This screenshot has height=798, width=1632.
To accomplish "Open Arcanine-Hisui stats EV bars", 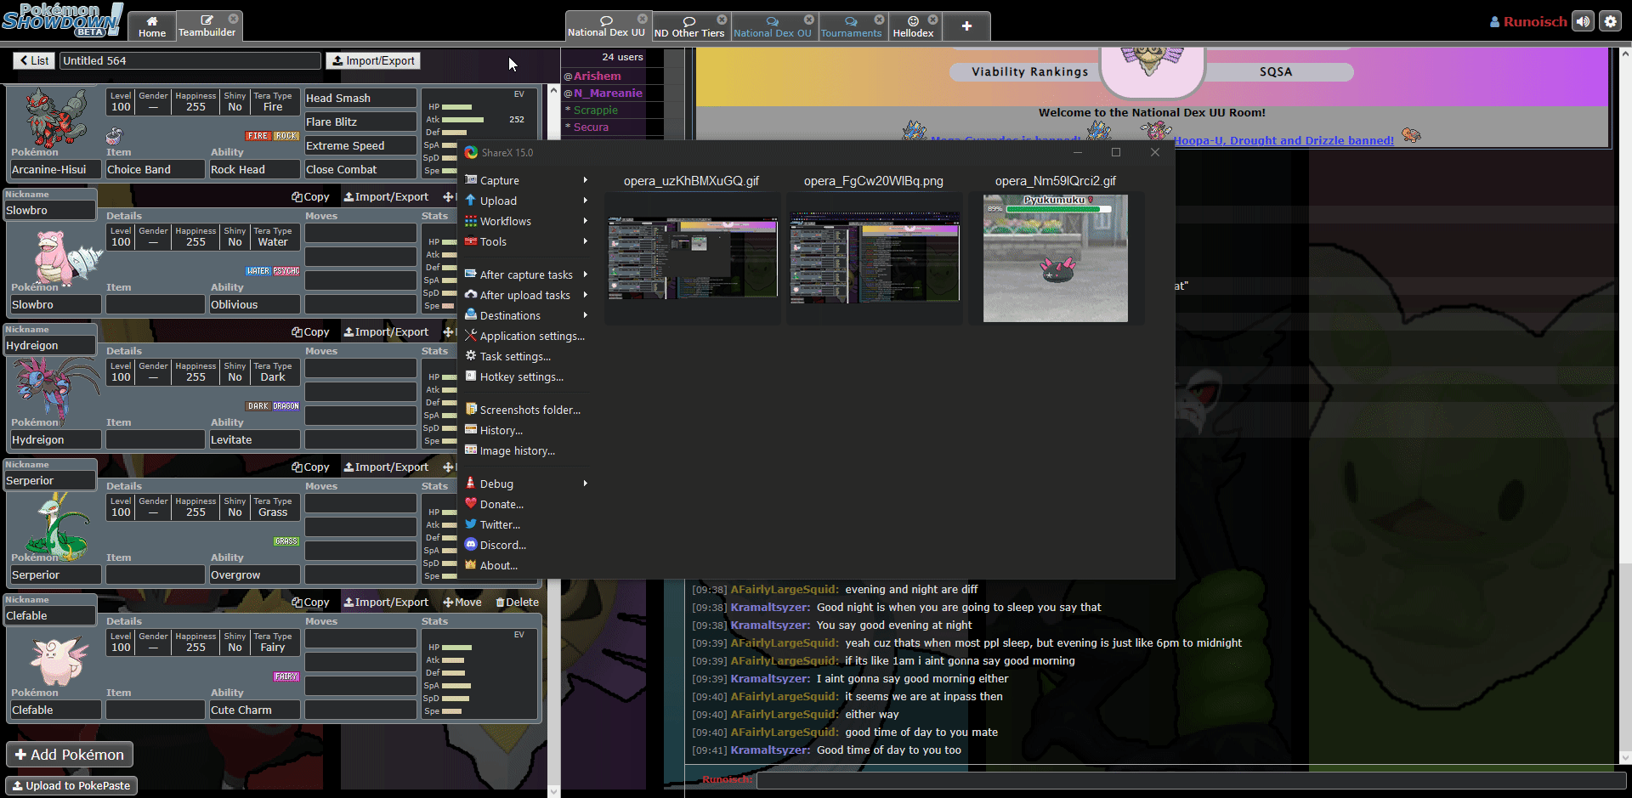I will click(x=479, y=133).
